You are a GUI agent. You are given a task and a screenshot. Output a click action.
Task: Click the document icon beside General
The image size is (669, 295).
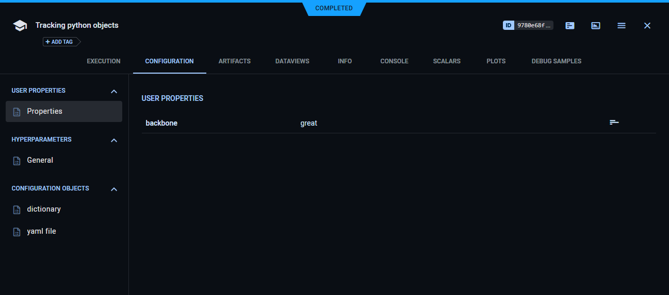(x=17, y=161)
